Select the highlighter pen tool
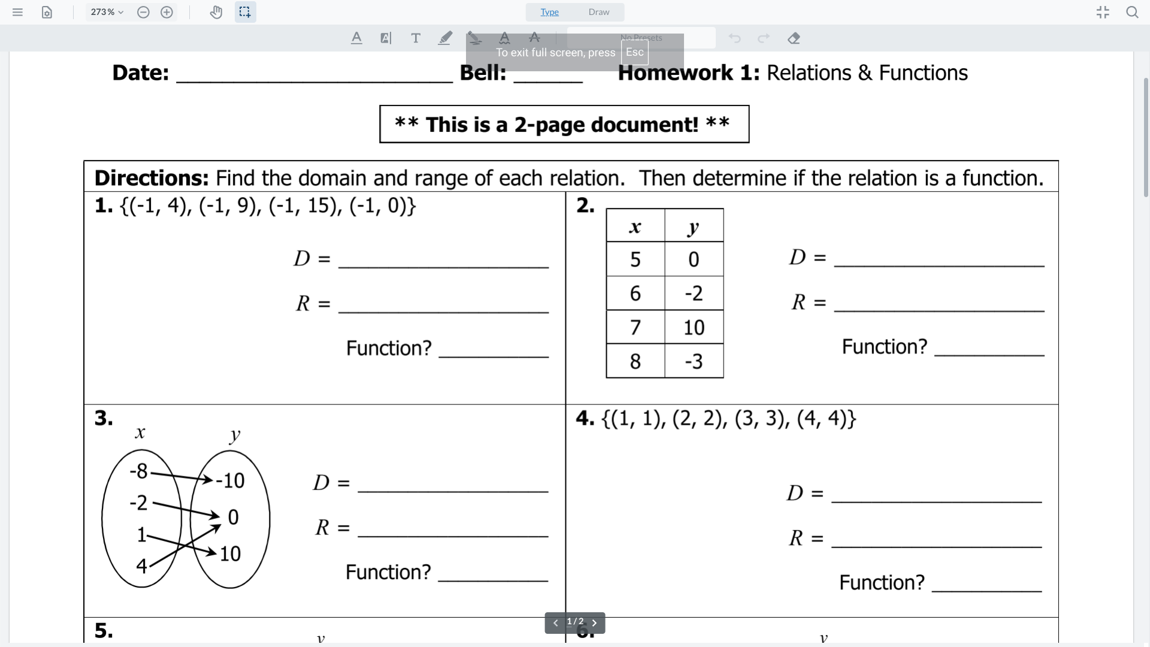The width and height of the screenshot is (1150, 647). point(445,38)
